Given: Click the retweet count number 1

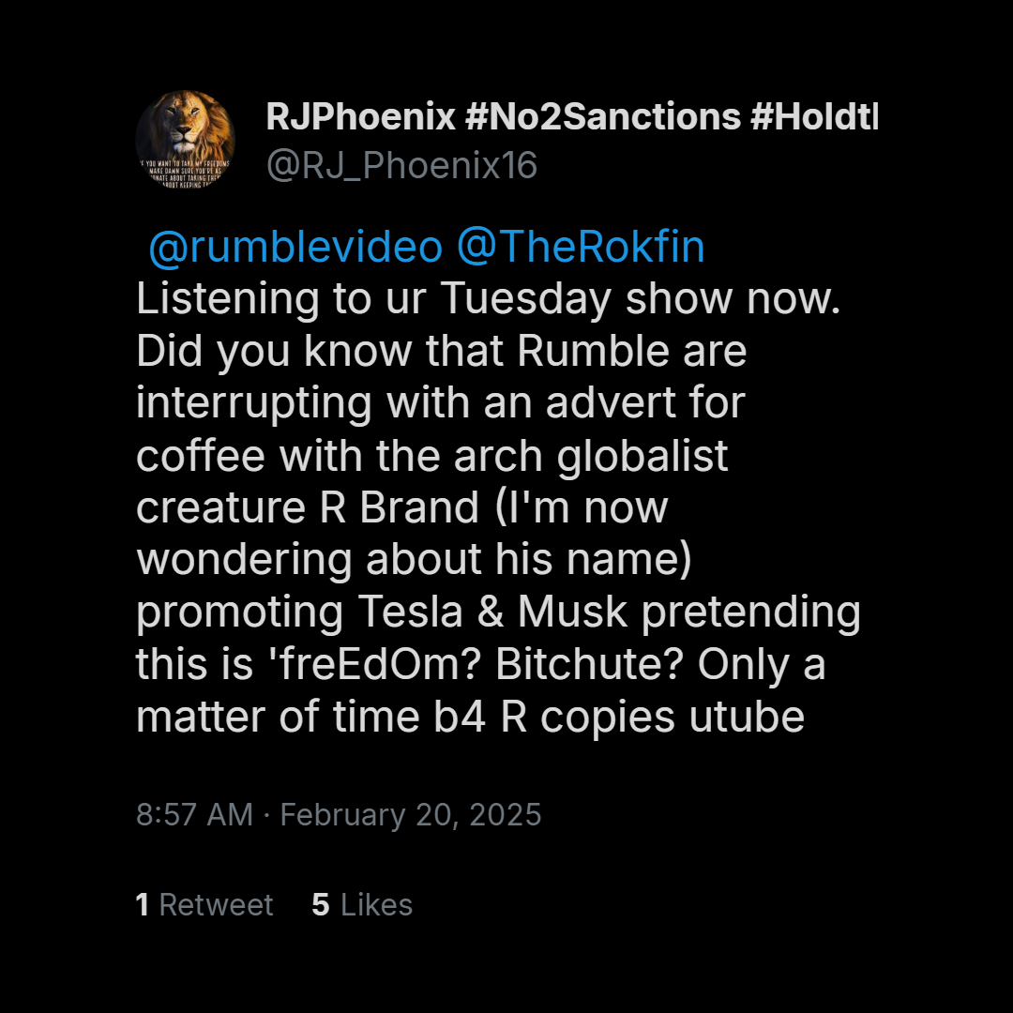Looking at the screenshot, I should click(143, 904).
